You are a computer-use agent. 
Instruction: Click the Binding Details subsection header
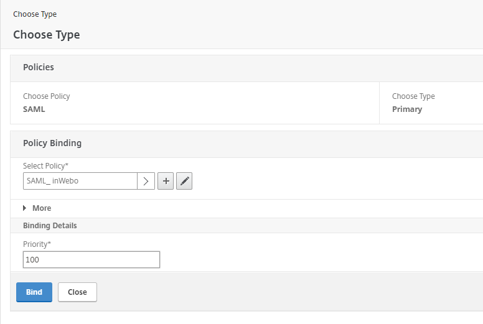50,225
